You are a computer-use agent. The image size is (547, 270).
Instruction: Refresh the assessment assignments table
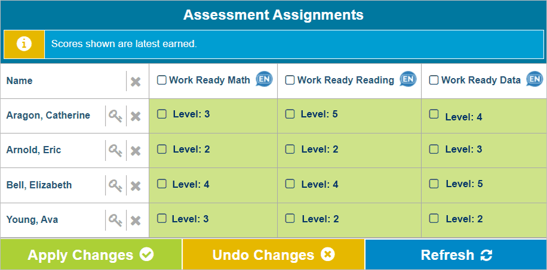tap(456, 255)
